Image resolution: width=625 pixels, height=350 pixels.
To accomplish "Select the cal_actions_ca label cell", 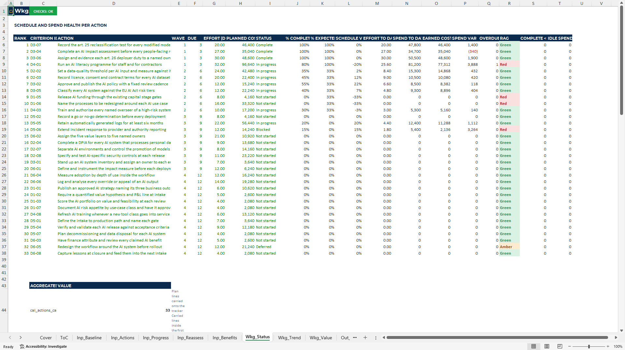I will pos(43,310).
